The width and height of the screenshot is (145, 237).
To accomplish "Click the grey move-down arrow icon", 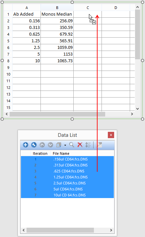I will (50, 145).
